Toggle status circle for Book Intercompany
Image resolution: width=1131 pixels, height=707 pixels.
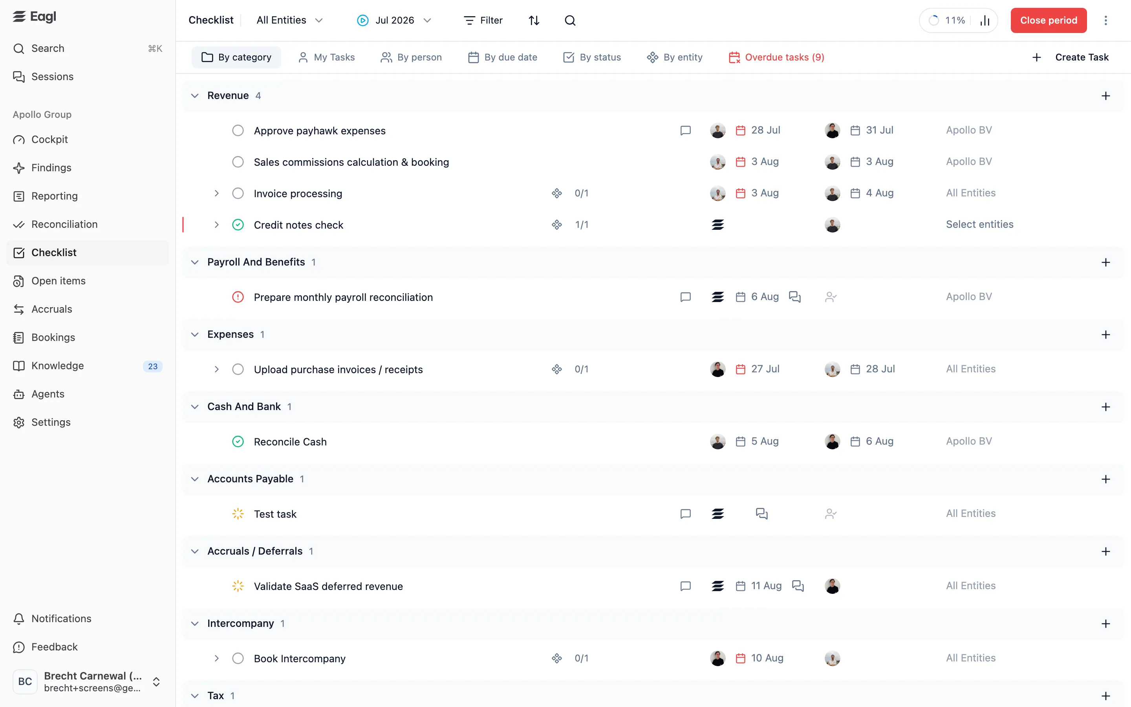pyautogui.click(x=238, y=658)
